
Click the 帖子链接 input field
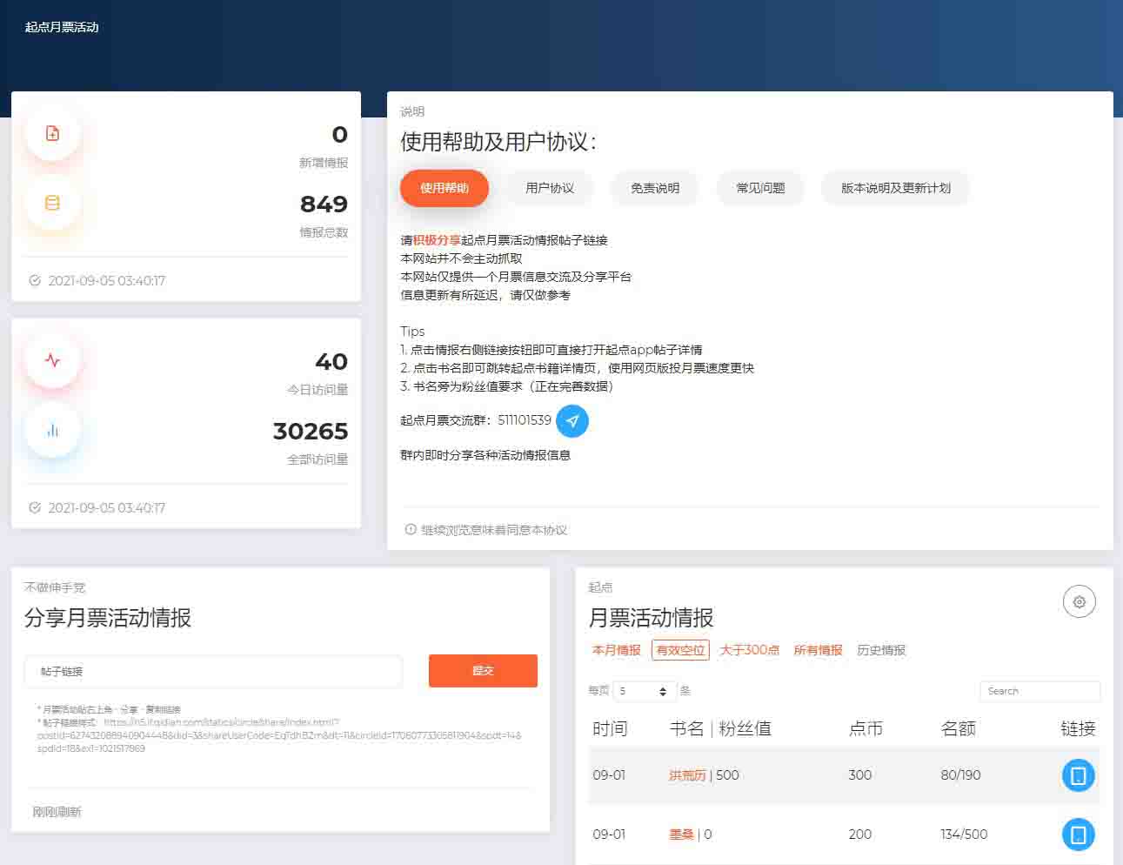(x=213, y=672)
